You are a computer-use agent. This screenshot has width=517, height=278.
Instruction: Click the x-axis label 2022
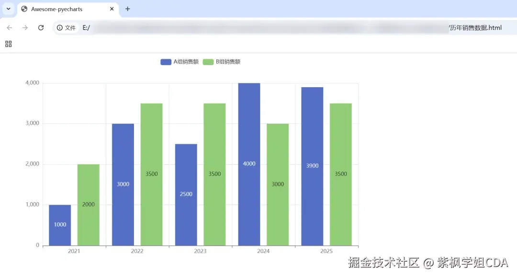point(137,251)
